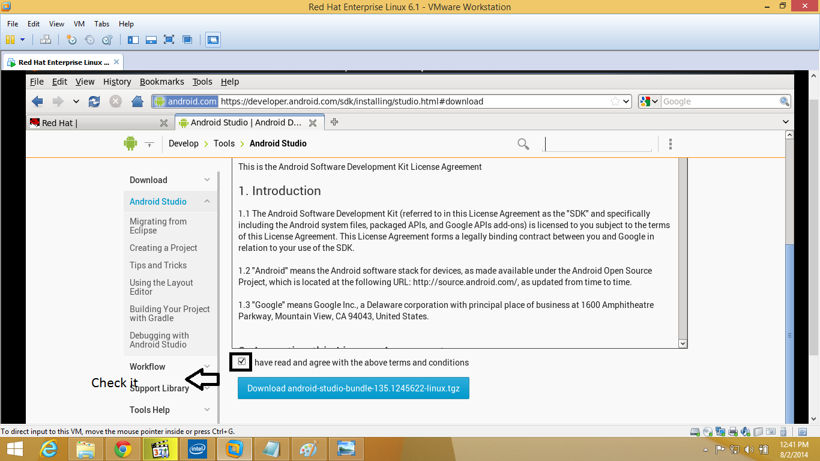Take a snapshot of the VM
Image resolution: width=820 pixels, height=461 pixels.
point(71,40)
